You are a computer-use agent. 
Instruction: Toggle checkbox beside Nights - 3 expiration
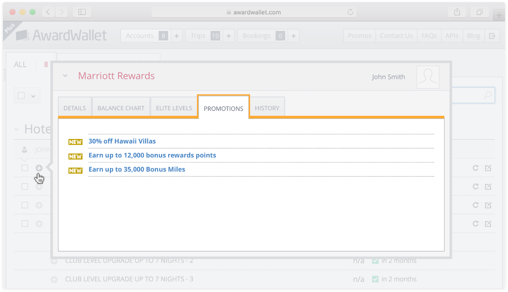(375, 279)
